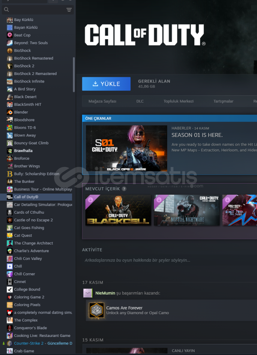Click the activity status input field
Viewport: 257px width, 355px height.
pyautogui.click(x=169, y=260)
